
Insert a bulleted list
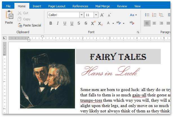tap(147, 15)
